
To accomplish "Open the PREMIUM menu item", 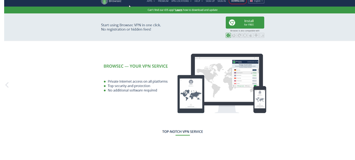I will click(x=163, y=2).
